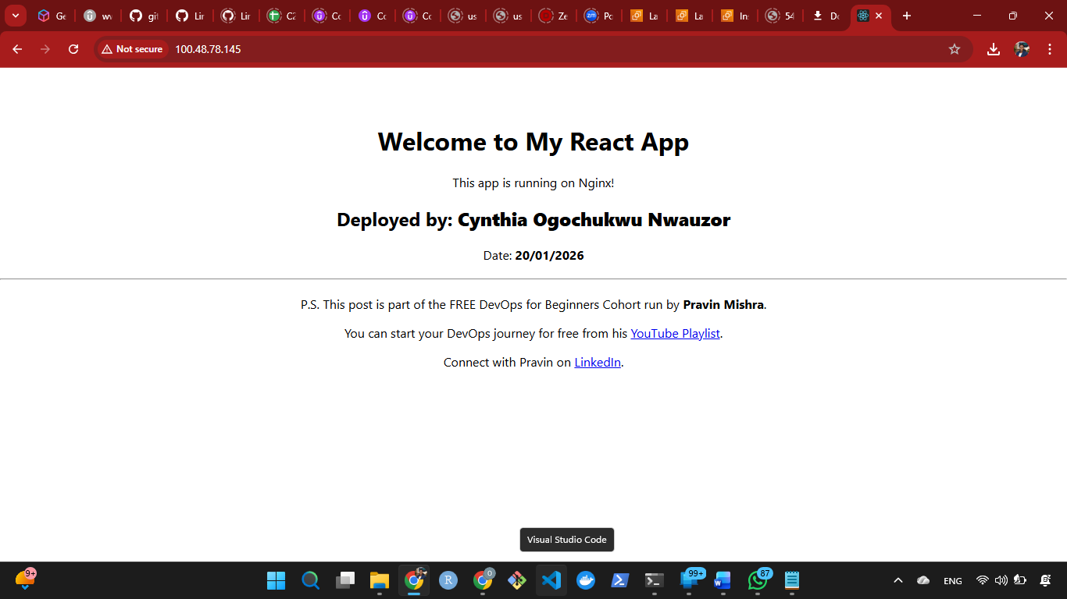This screenshot has height=599, width=1067.
Task: Switch to the 54 tab
Action: coord(780,16)
